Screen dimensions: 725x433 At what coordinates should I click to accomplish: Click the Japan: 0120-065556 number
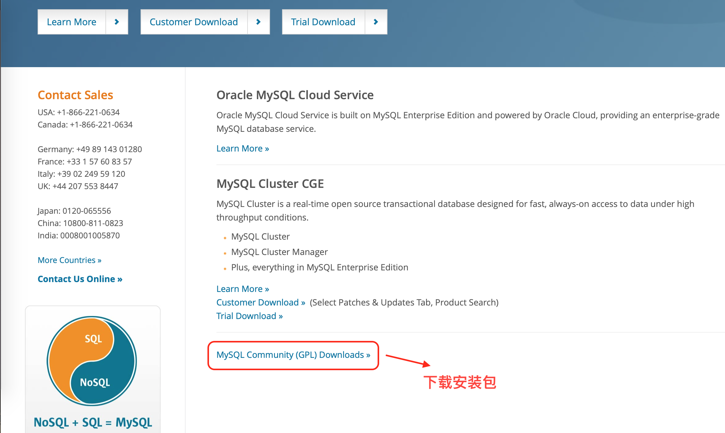pyautogui.click(x=74, y=211)
